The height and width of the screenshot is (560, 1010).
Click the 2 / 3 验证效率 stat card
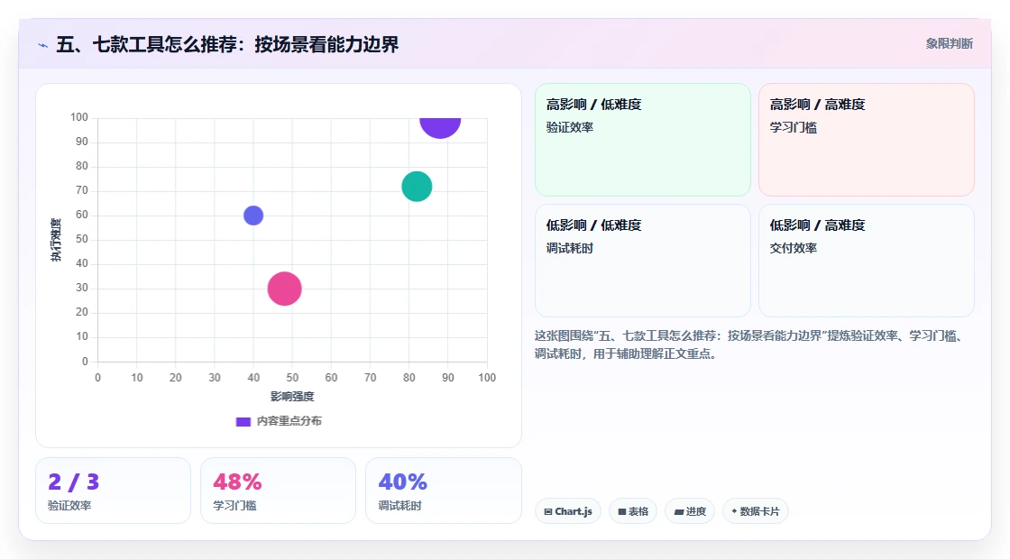coord(114,491)
